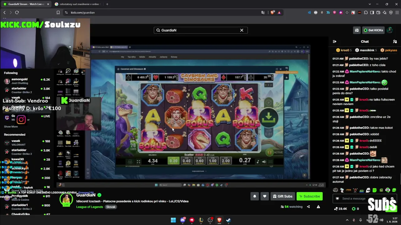
Task: Click the Get KICKs button
Action: (373, 30)
